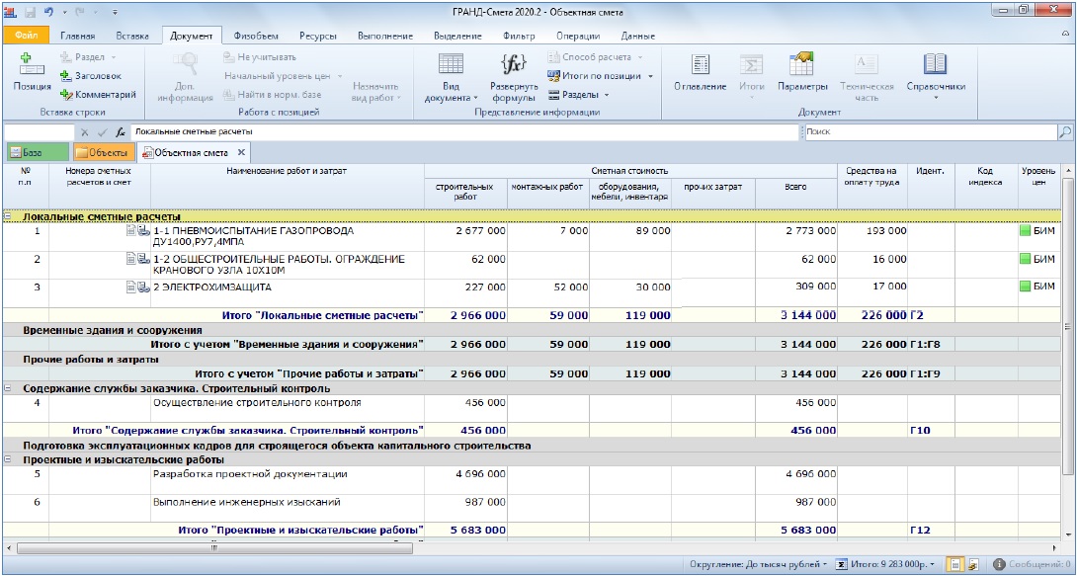The width and height of the screenshot is (1077, 576).
Task: Click the vertical scrollbar down arrow
Action: click(x=1067, y=533)
